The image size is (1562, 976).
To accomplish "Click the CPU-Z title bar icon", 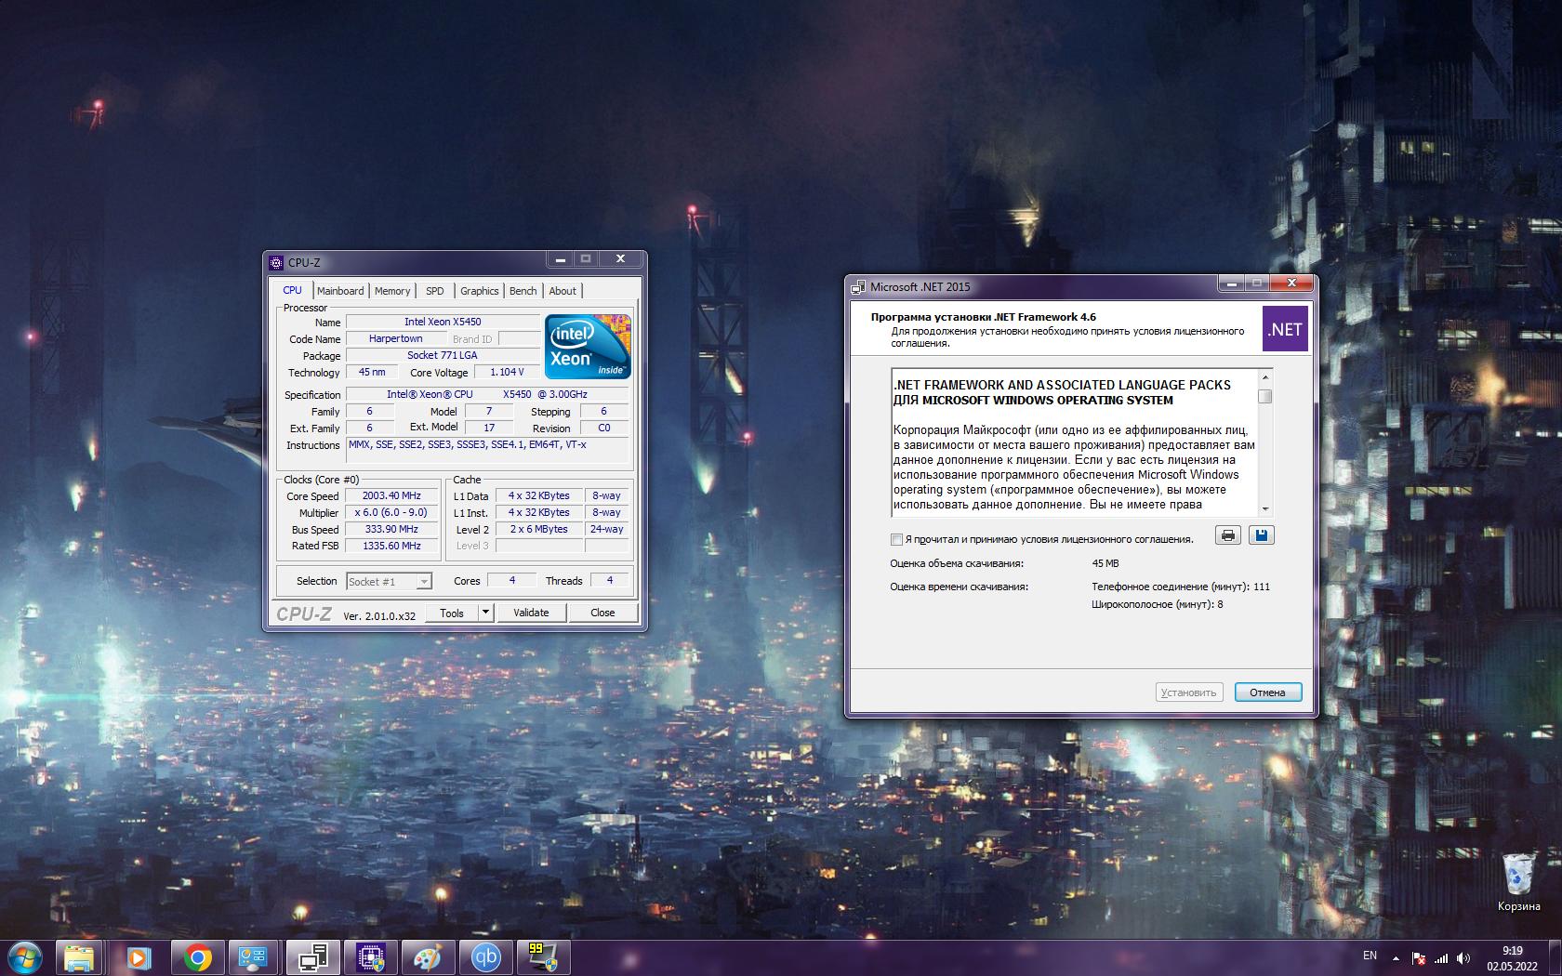I will 277,262.
